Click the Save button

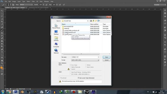tap(107, 57)
